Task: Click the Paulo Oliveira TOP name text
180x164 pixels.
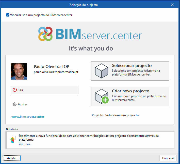Action: click(52, 66)
